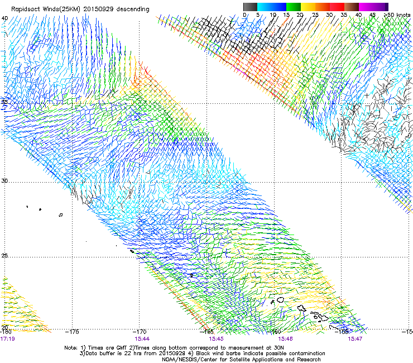Click the magenta-purple 40-50 knots legend segment

point(373,7)
